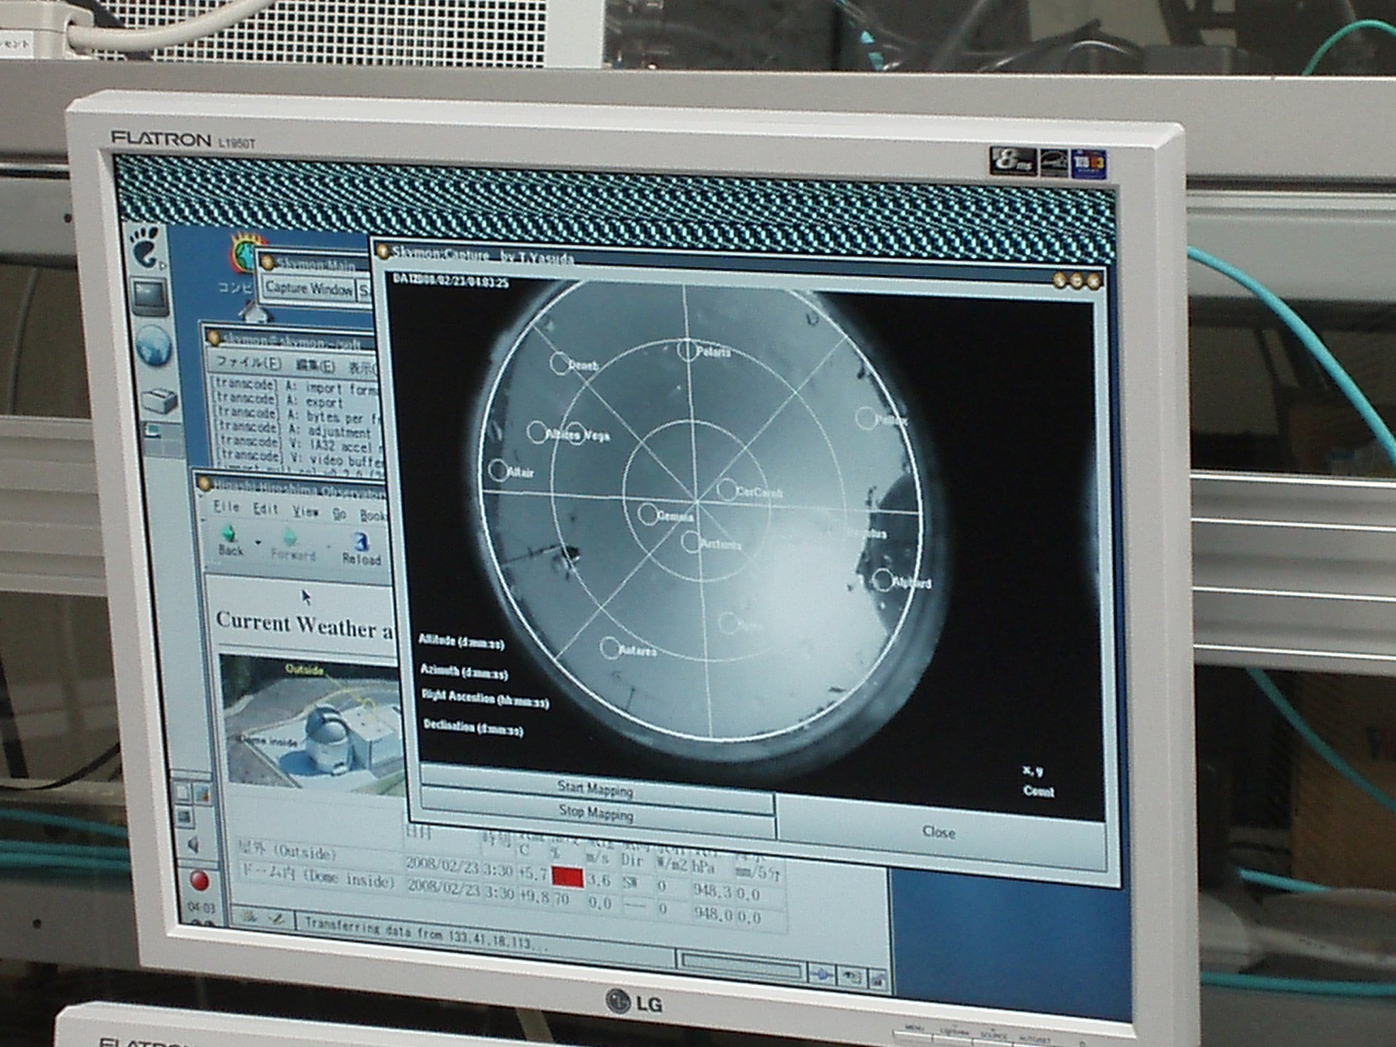Open the browser File menu
Screen dimensions: 1396x1047
(x=226, y=507)
